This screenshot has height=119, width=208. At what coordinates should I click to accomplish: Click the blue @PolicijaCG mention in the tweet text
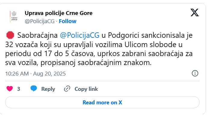pyautogui.click(x=79, y=35)
